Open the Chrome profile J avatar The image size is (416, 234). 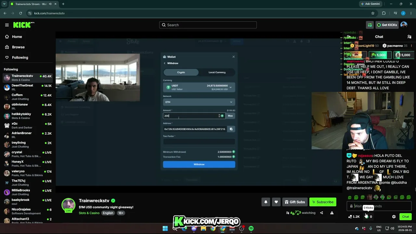[x=403, y=13]
